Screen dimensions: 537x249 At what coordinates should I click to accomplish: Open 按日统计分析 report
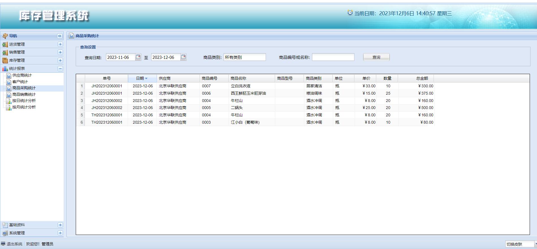pyautogui.click(x=24, y=101)
